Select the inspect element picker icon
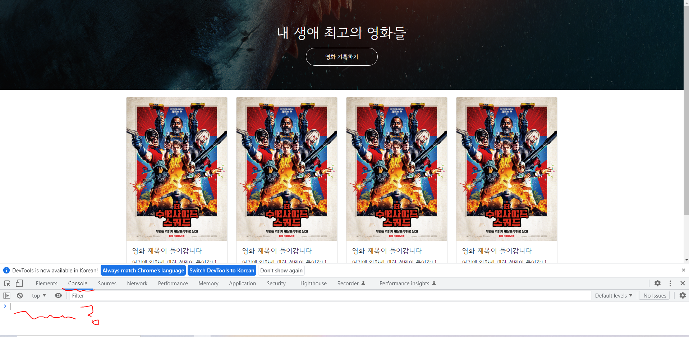Viewport: 689px width, 337px height. point(7,284)
